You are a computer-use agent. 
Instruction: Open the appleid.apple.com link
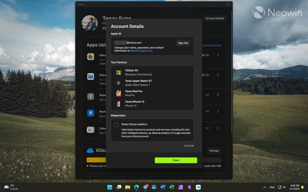141,51
